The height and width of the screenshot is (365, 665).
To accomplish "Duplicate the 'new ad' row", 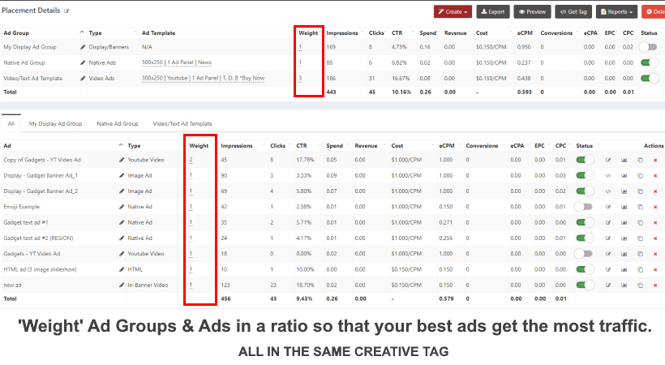I will 640,286.
